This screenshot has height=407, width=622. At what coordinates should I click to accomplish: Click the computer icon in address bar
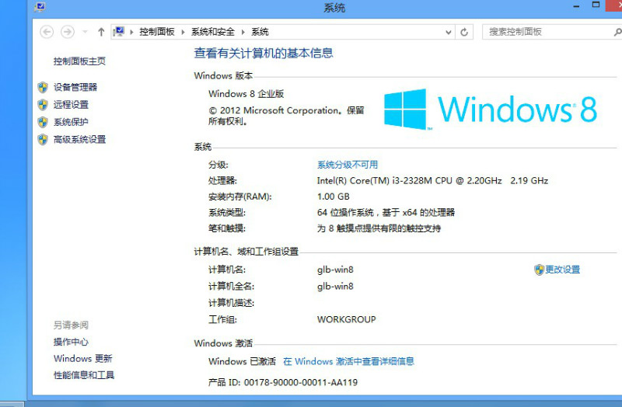coord(119,31)
